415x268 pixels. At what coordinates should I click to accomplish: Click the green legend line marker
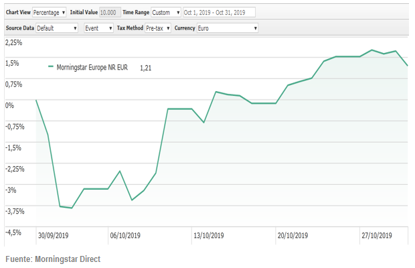click(51, 67)
